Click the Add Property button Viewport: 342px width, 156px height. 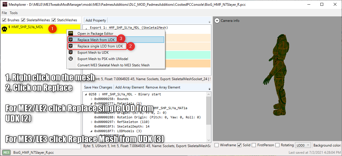tap(96, 20)
